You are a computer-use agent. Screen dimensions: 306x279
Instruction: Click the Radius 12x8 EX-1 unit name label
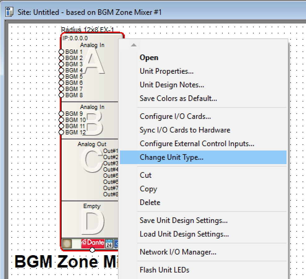pyautogui.click(x=87, y=30)
